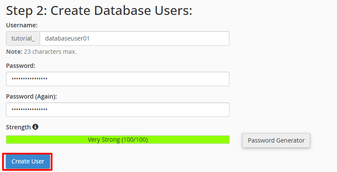Screen dimensions: 337x172
Task: Click the Username label
Action: click(x=22, y=25)
